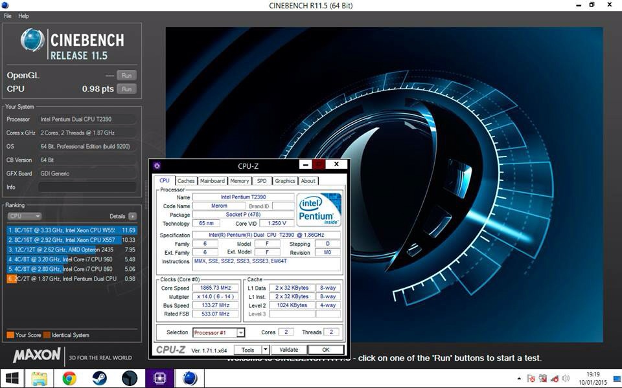Click OK in the CPU-Z window

[326, 350]
